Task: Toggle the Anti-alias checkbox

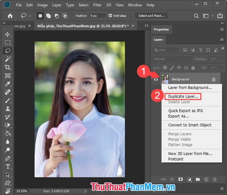Action: tap(110, 16)
